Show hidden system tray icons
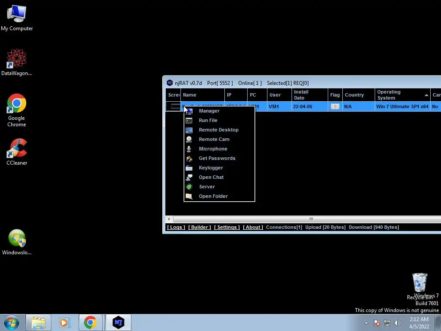Viewport: 441px width, 331px height. (366, 323)
